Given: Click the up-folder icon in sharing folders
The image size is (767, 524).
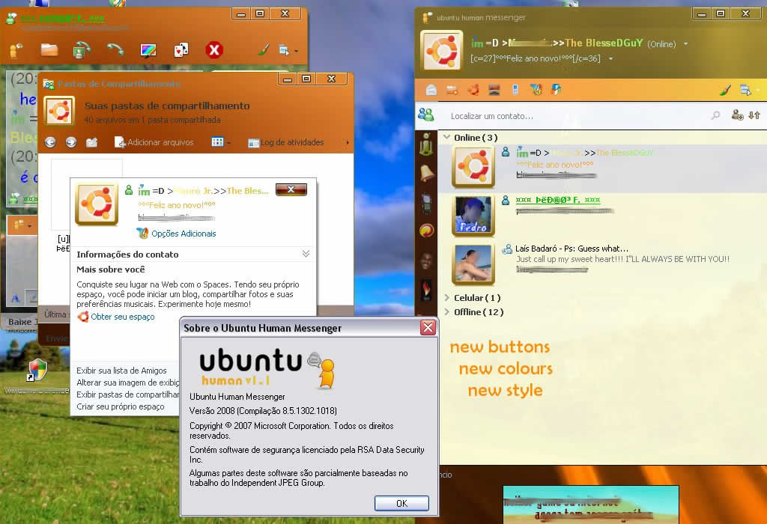Looking at the screenshot, I should (x=92, y=142).
